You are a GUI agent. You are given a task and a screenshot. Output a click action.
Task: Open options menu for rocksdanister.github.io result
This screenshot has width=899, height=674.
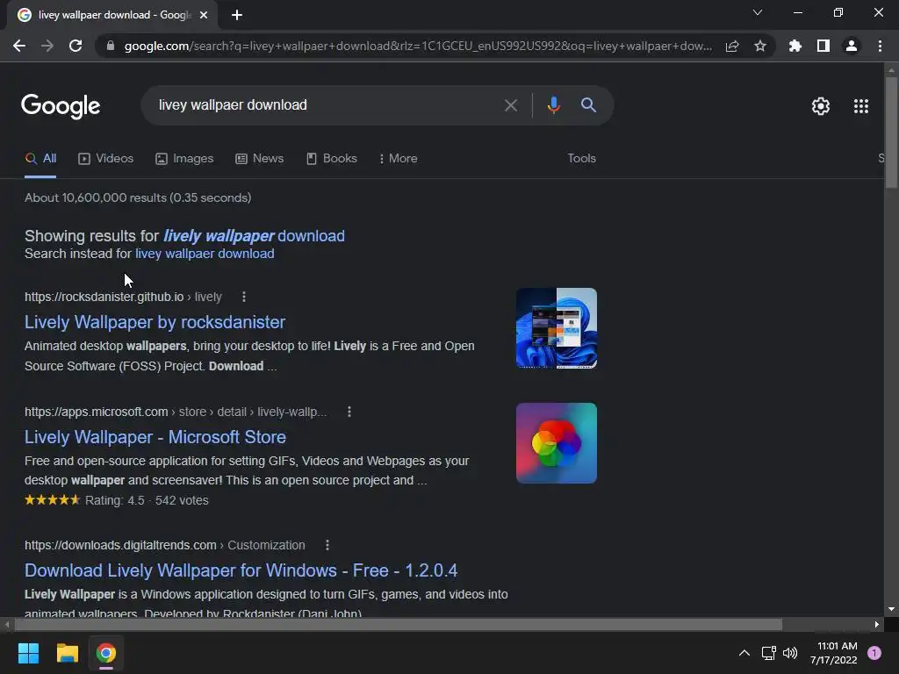(244, 297)
